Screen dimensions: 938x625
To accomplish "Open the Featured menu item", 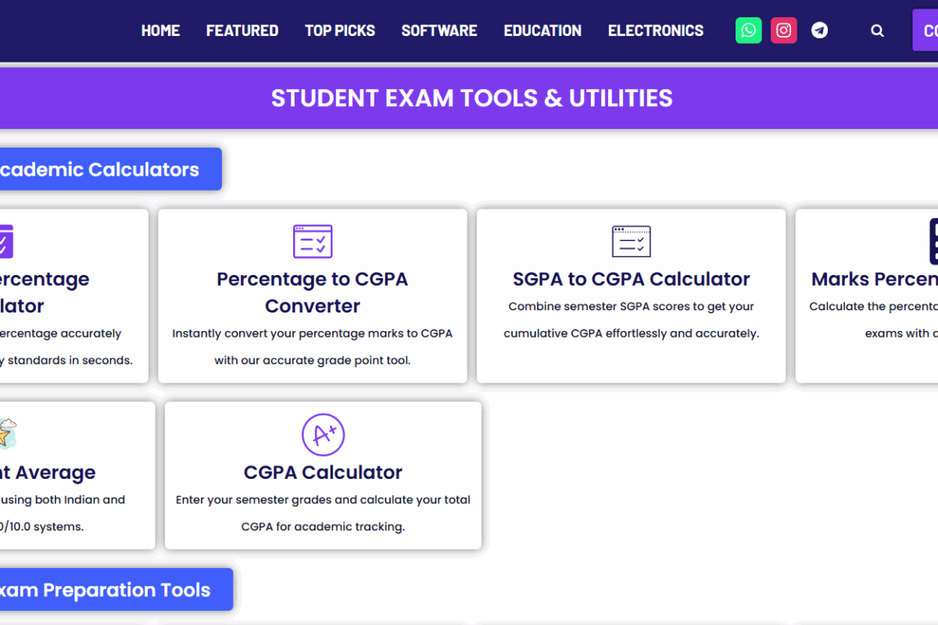I will click(242, 30).
